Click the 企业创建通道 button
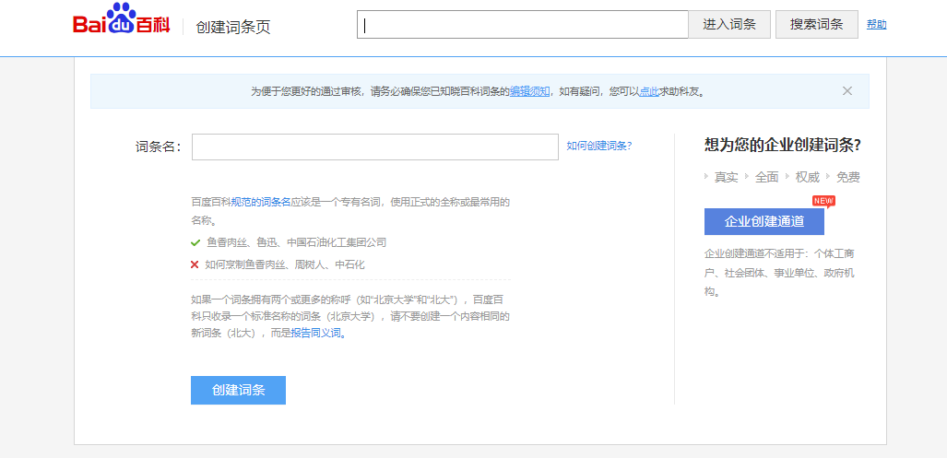The height and width of the screenshot is (458, 947). [x=764, y=221]
